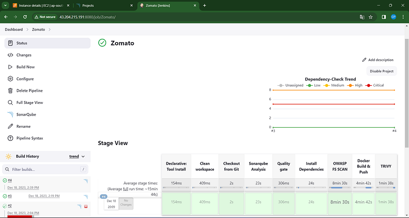Click the translate page icon in address bar
The image size is (409, 218).
click(362, 17)
